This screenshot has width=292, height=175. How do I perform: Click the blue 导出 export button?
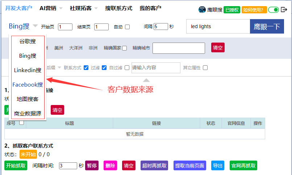point(218,166)
